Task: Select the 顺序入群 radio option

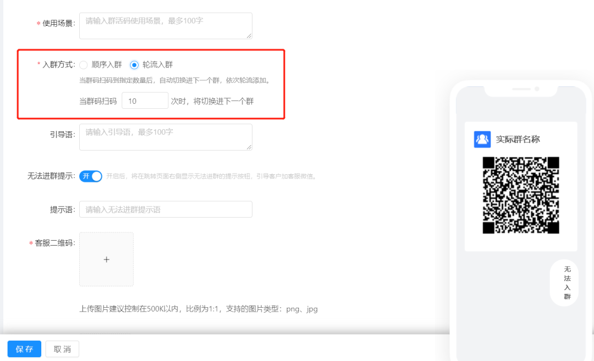Action: 84,65
